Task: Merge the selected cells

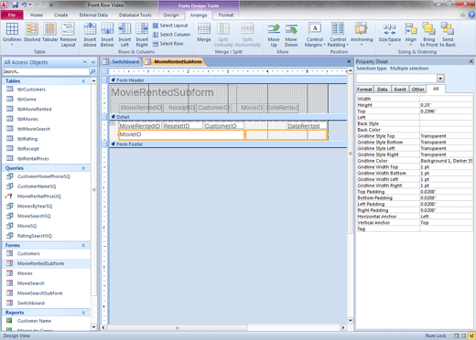Action: [204, 32]
